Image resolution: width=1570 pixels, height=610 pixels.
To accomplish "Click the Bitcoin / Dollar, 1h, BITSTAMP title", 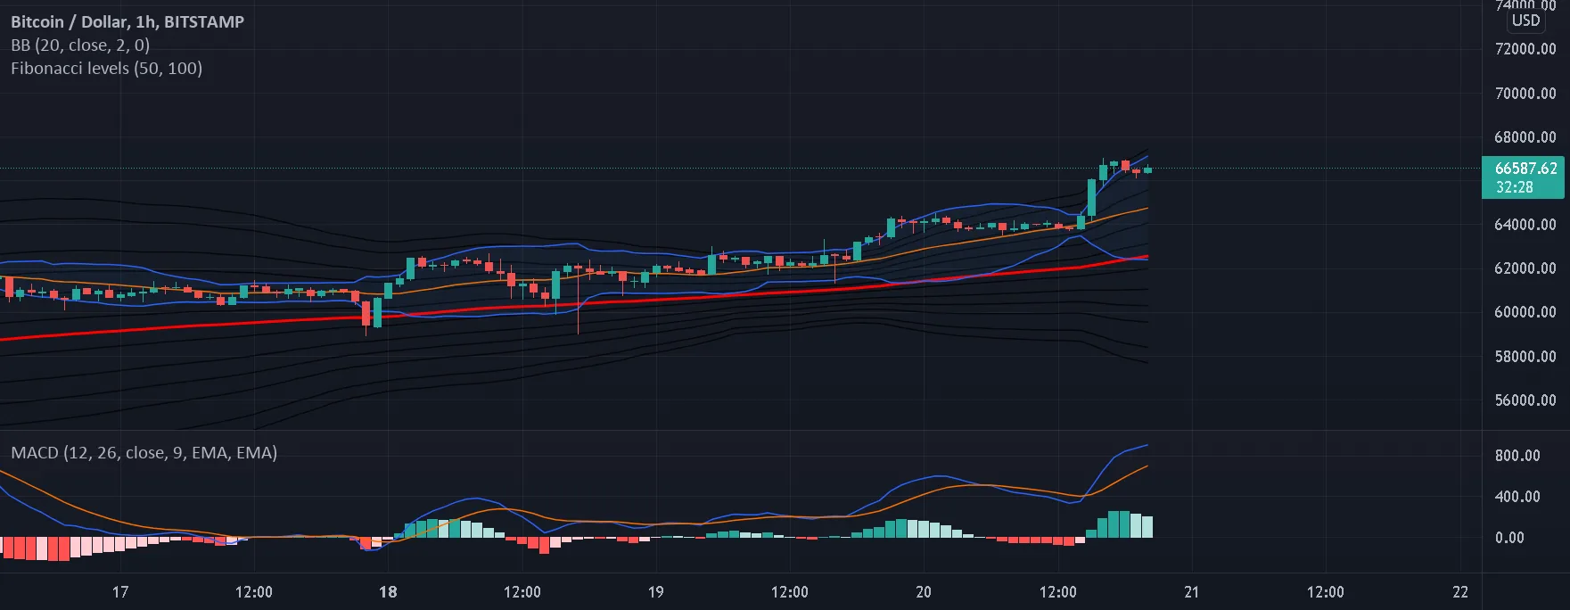I will pos(127,21).
